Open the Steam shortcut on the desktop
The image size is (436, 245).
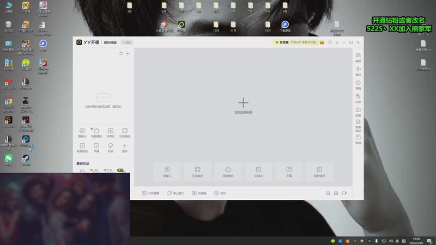(26, 158)
